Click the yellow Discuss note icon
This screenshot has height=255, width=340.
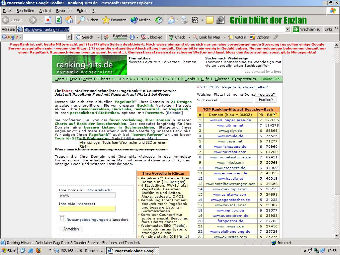coord(210,20)
